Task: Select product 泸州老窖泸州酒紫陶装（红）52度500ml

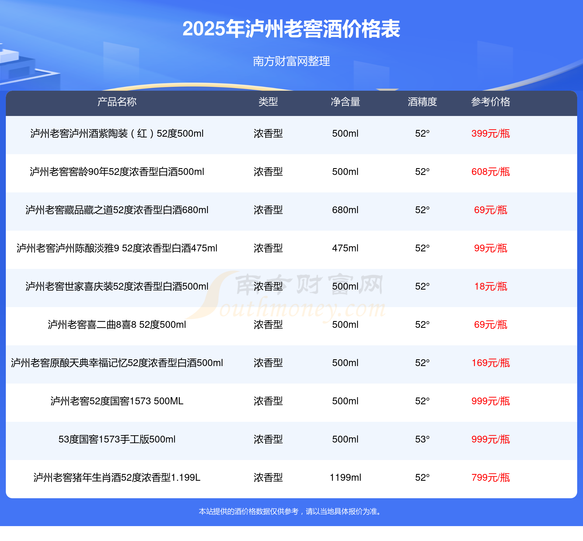Action: [117, 133]
